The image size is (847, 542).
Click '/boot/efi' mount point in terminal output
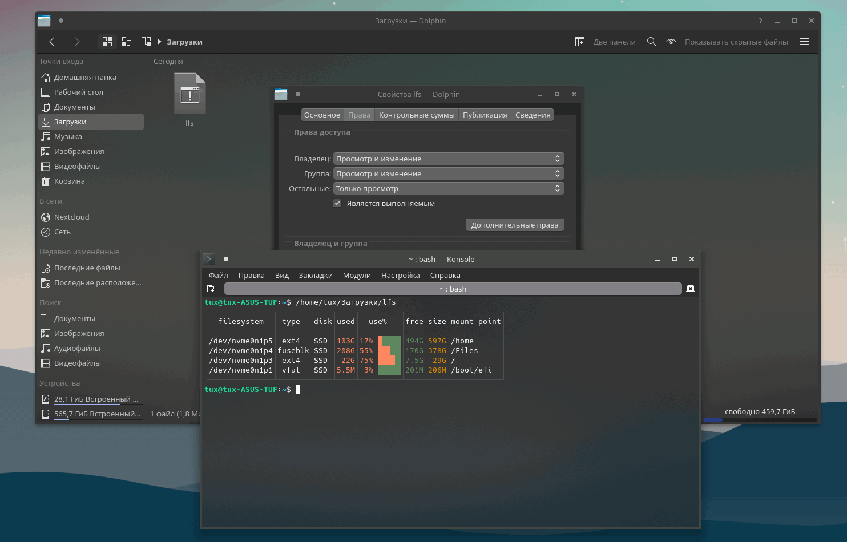(x=471, y=370)
